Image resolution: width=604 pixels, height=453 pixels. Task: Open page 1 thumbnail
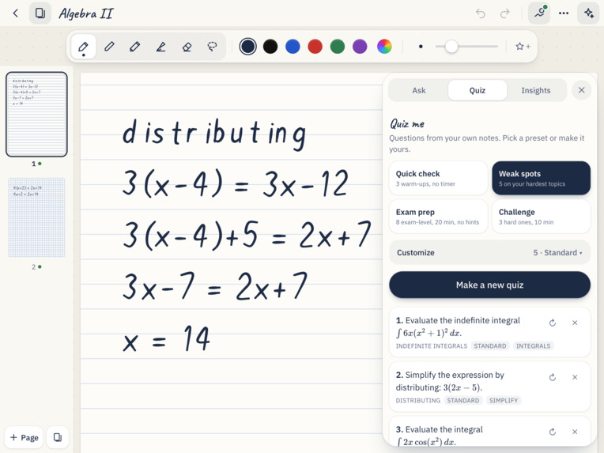36,115
